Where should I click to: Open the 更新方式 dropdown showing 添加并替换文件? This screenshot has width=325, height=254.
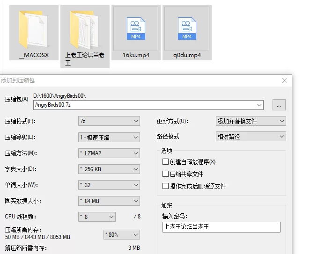click(x=251, y=121)
